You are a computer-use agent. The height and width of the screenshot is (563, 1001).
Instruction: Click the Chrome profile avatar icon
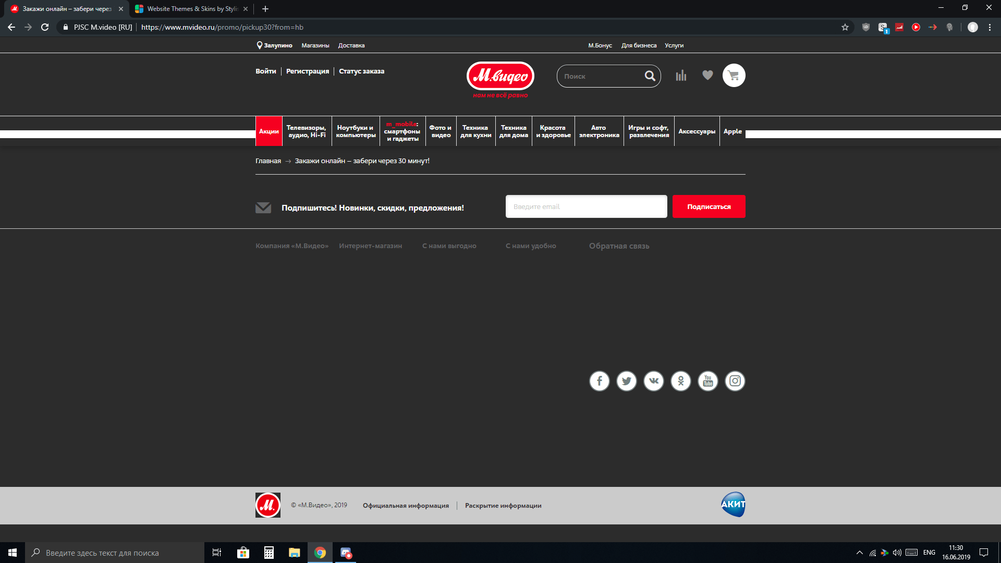click(973, 27)
